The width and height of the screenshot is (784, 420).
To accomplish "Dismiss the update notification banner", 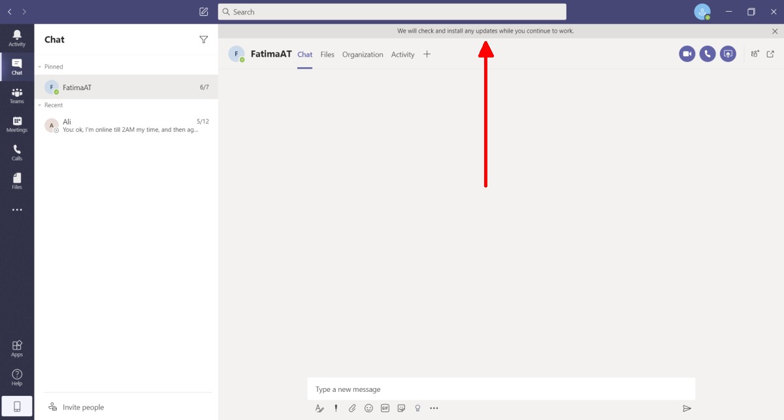I will pos(775,31).
